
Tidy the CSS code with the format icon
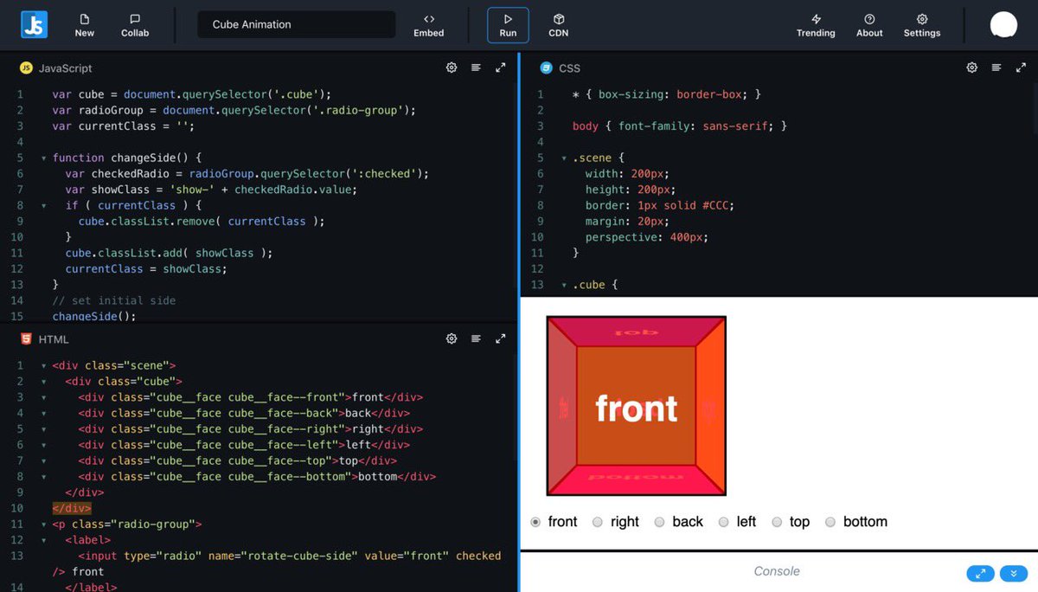click(x=996, y=67)
